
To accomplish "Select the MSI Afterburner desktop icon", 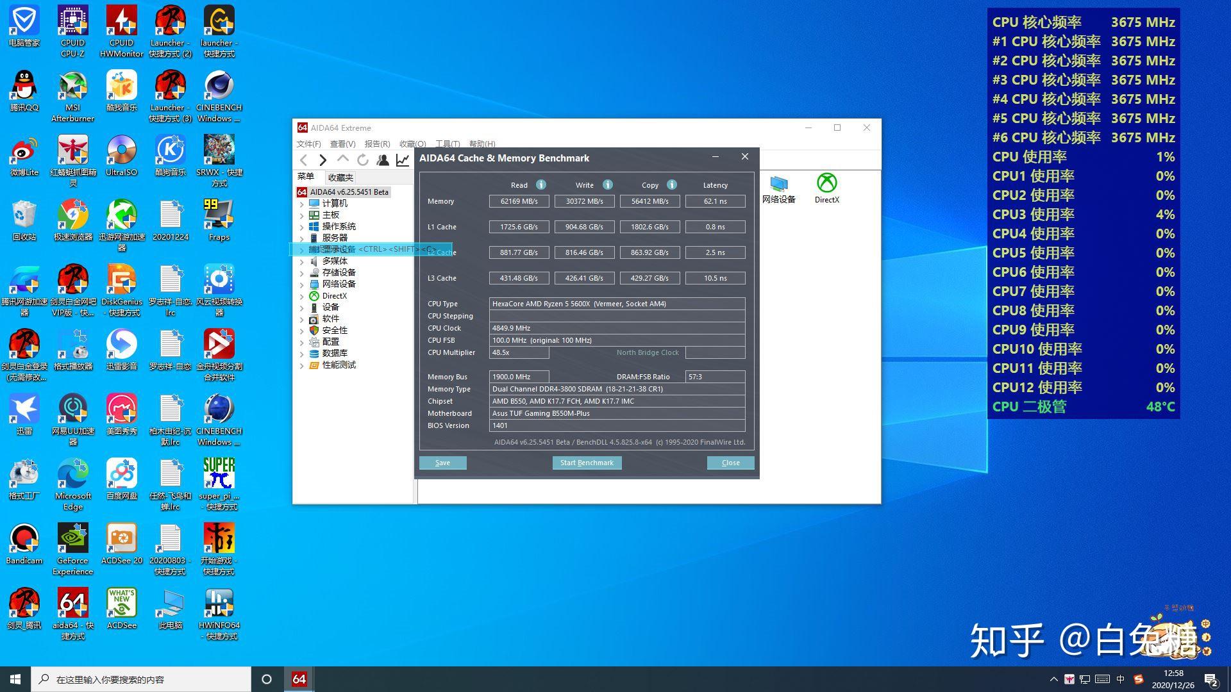I will pyautogui.click(x=72, y=96).
